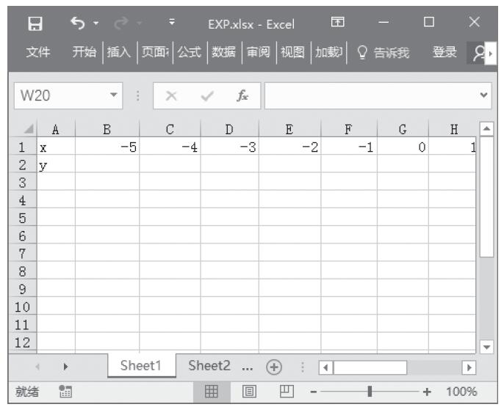
Task: Click the 100% zoom level button
Action: 461,392
